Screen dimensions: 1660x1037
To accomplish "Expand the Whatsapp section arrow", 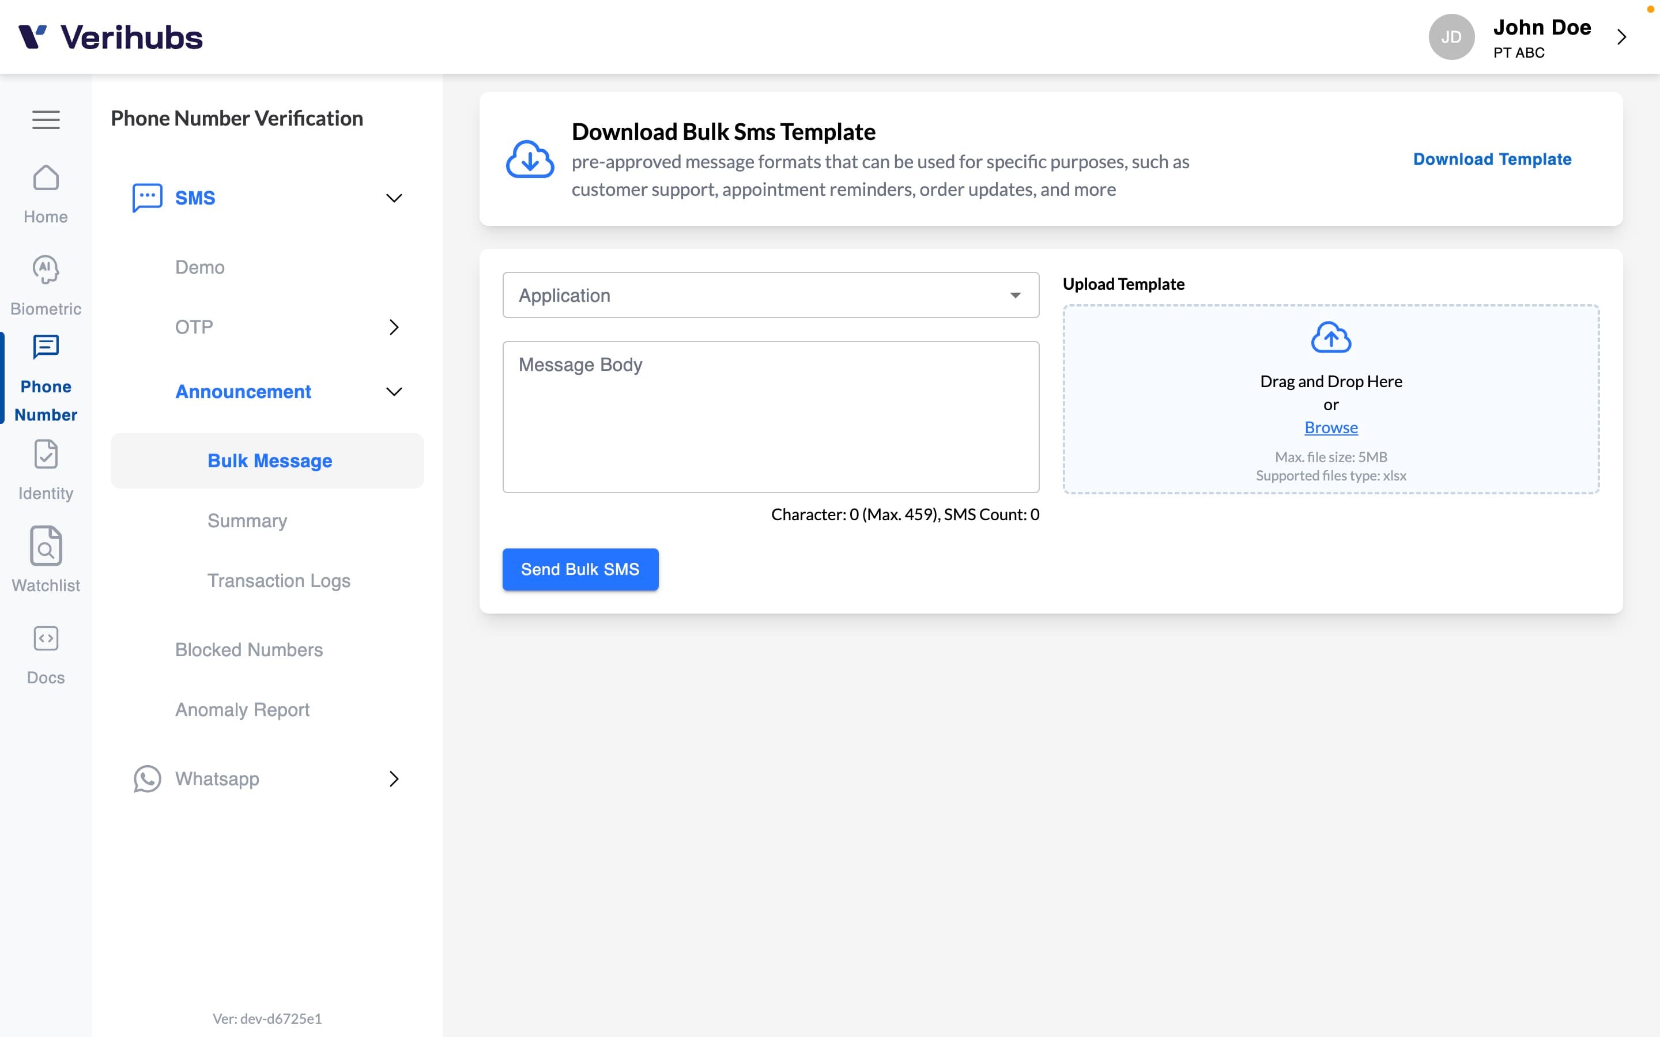I will click(x=394, y=779).
